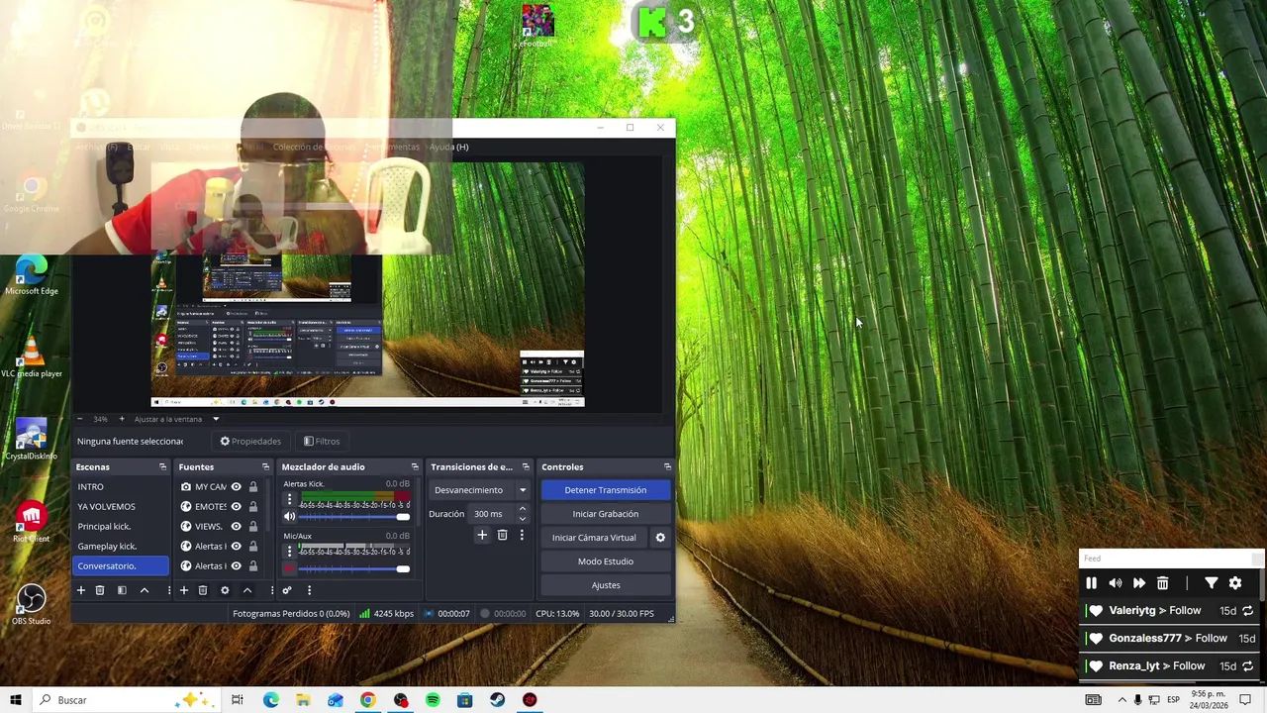Screen dimensions: 1267x713
Task: Zoom in the preview with plus icon
Action: tap(122, 419)
